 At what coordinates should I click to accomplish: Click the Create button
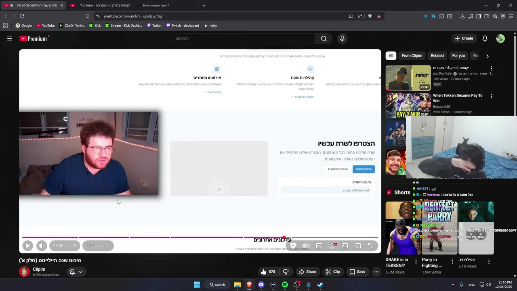click(x=464, y=38)
